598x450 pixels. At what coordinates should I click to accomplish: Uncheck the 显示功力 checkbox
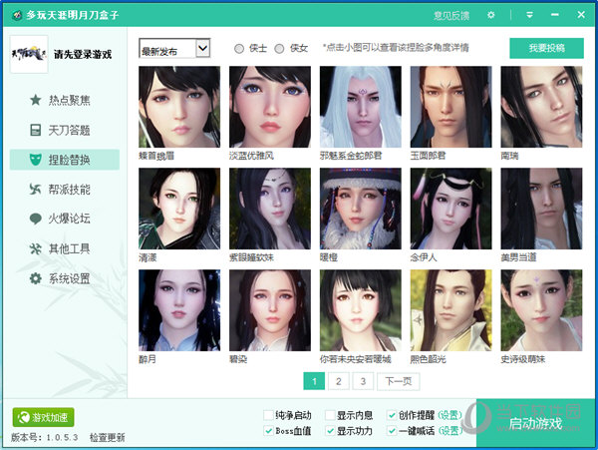point(330,431)
